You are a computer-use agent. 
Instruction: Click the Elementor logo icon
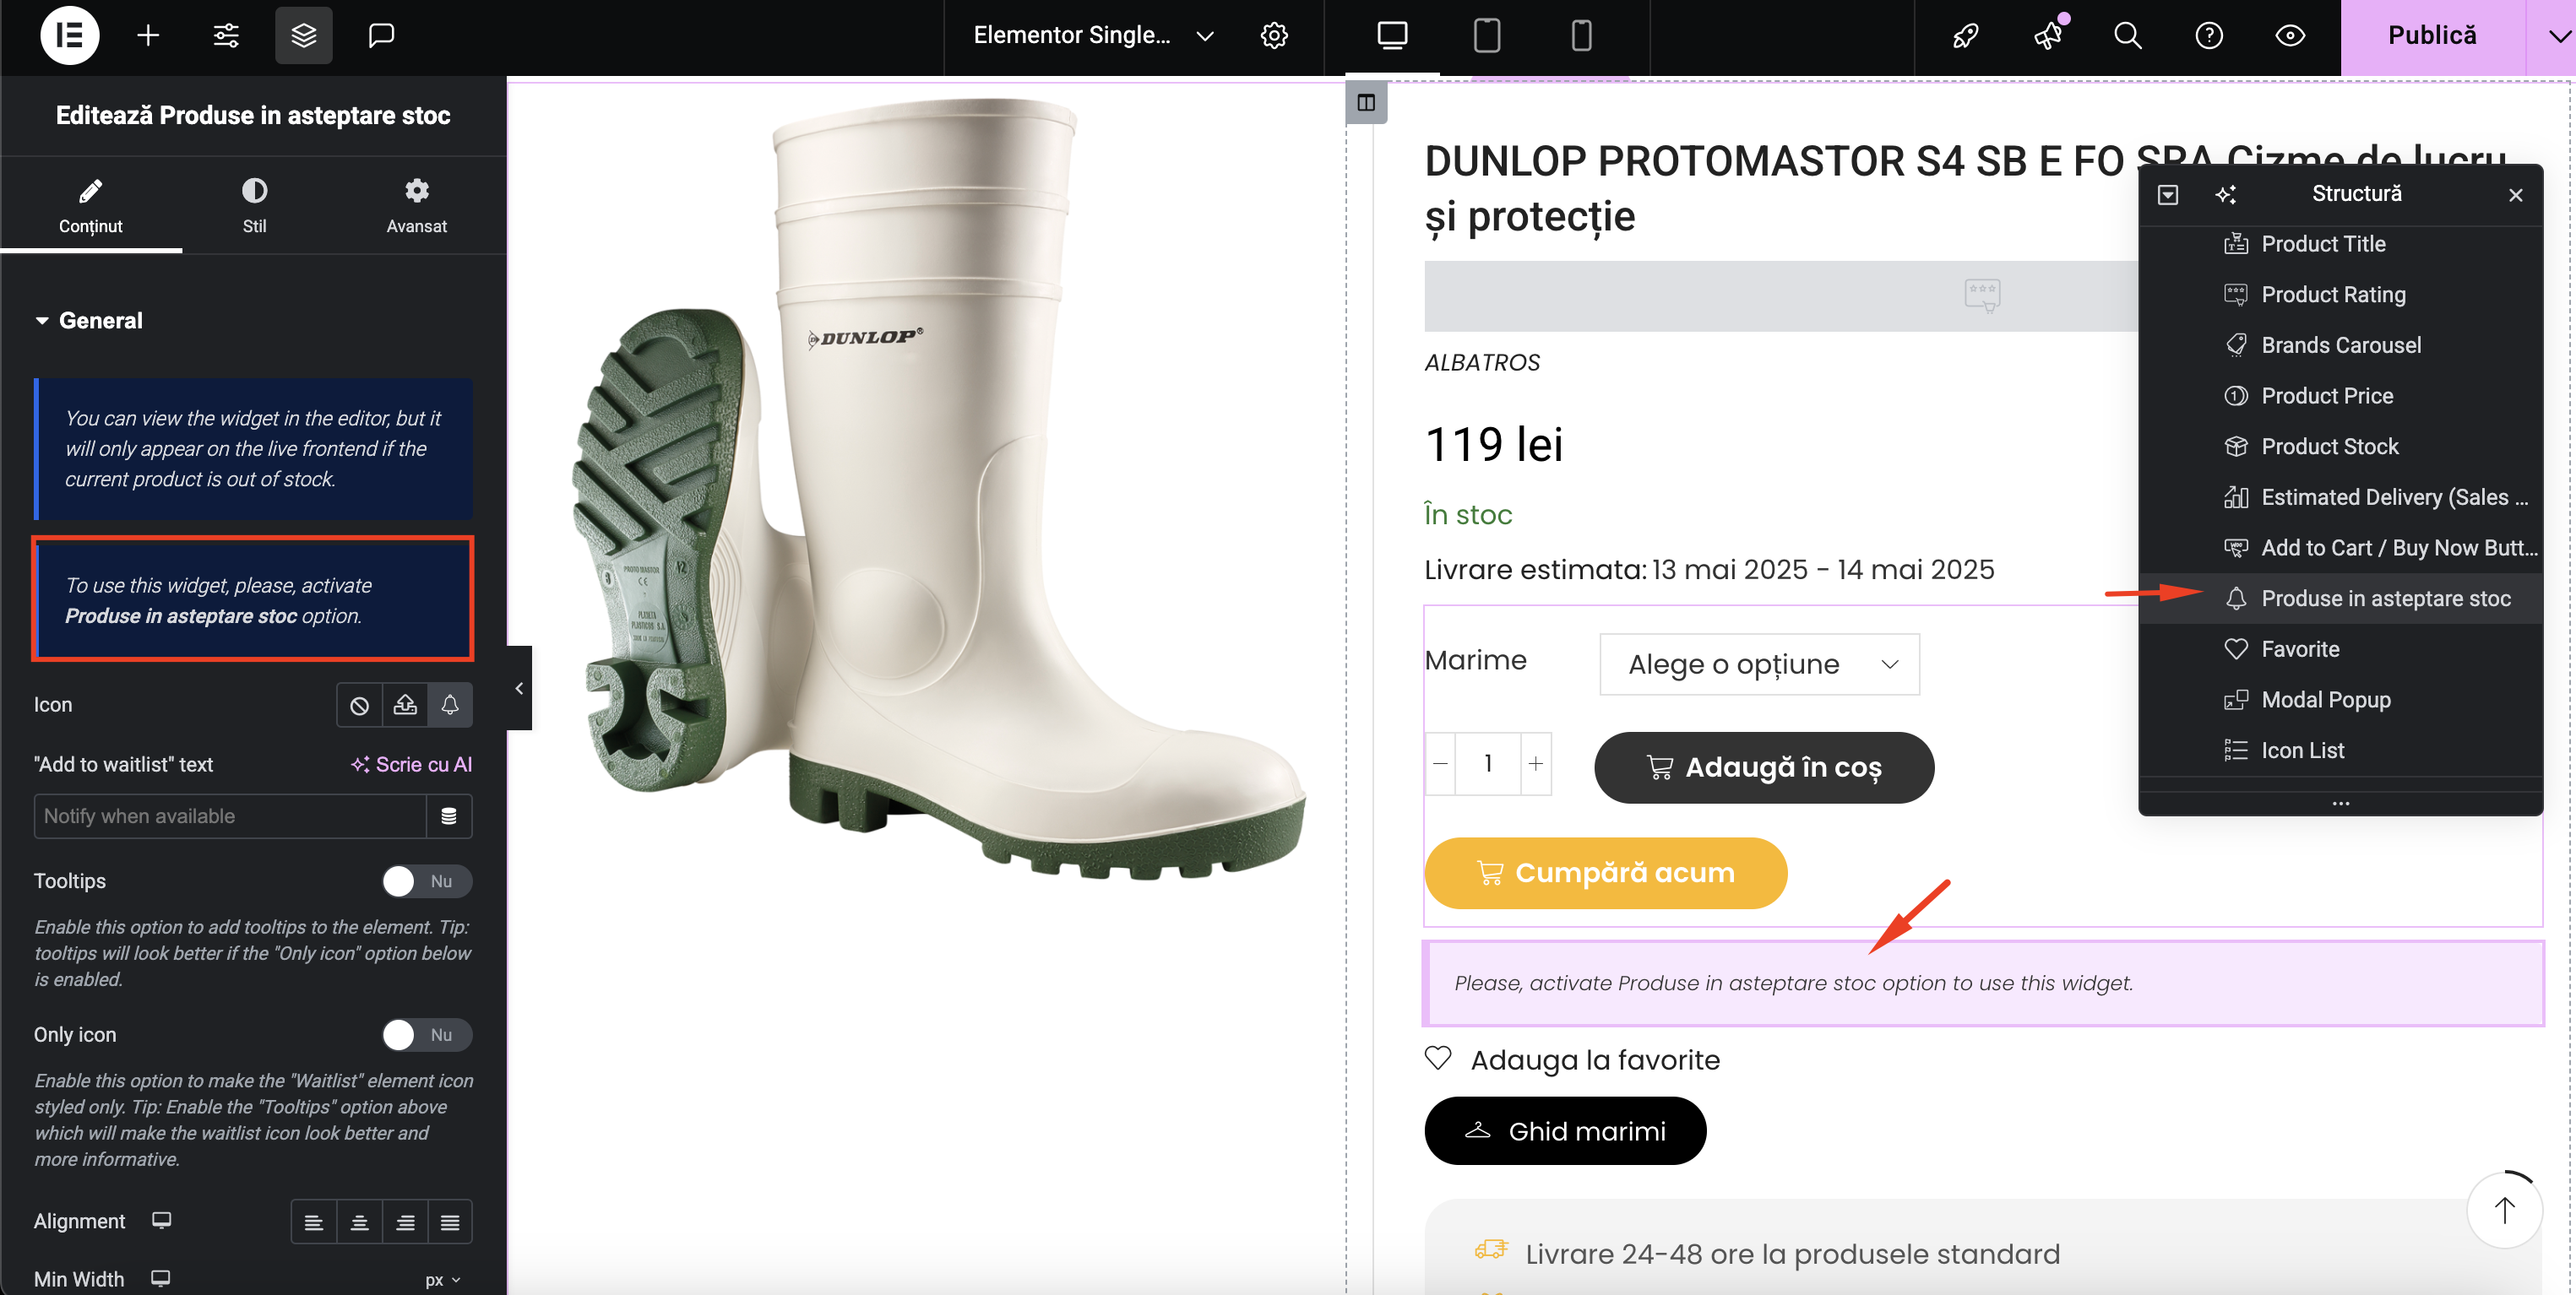tap(69, 35)
